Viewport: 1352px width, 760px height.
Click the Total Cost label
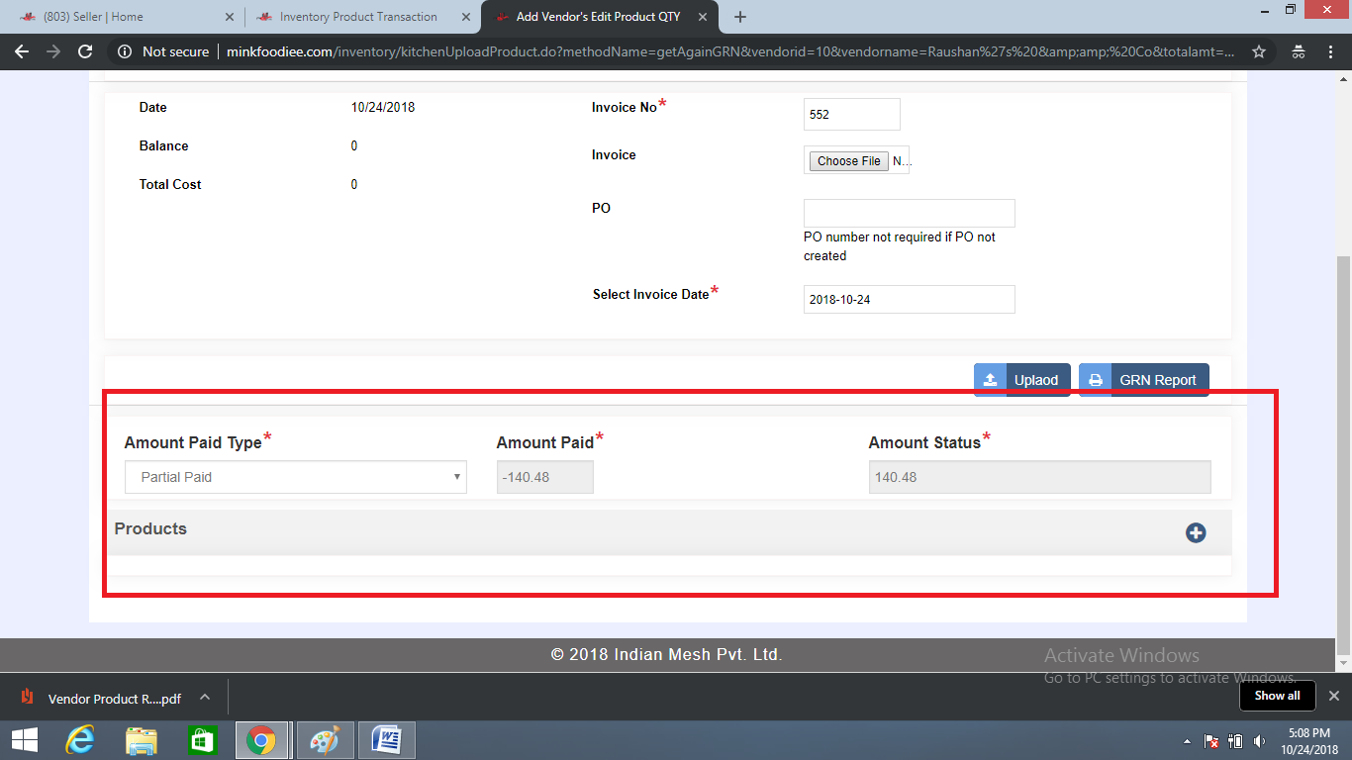[170, 184]
